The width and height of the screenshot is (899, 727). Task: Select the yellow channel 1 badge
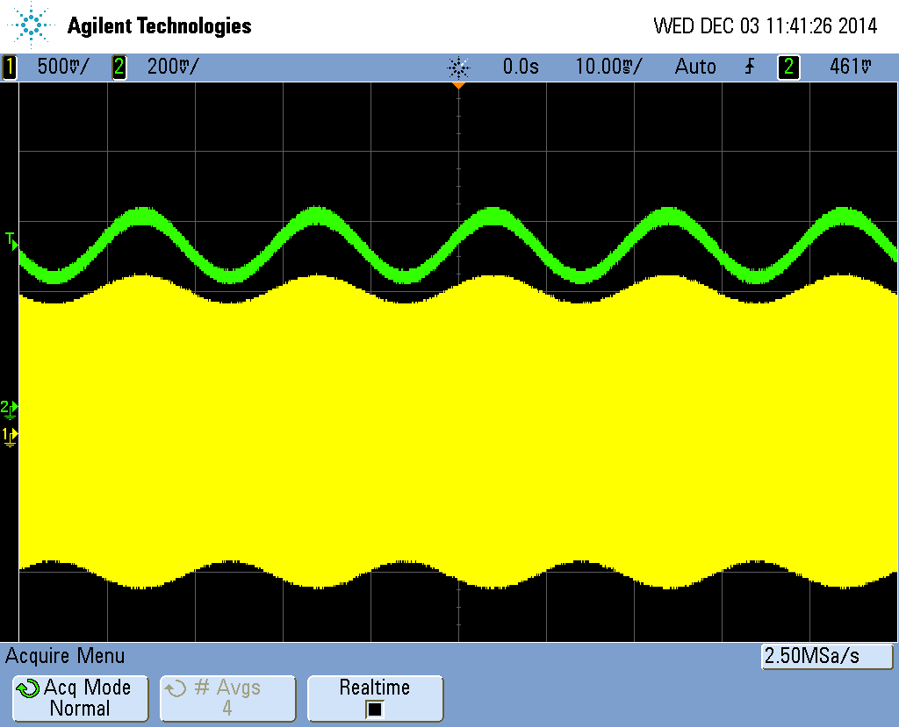[10, 67]
